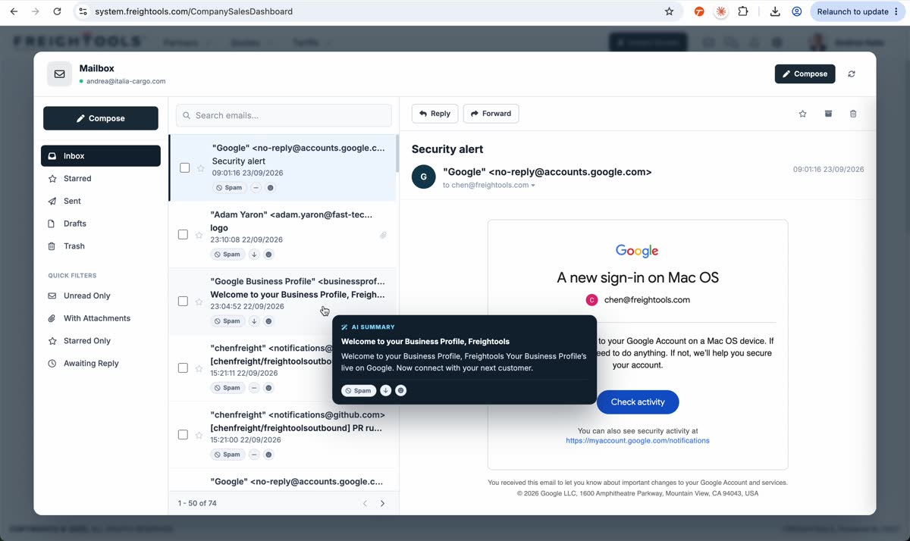Click sentiment face icon on Security alert row

tap(271, 188)
